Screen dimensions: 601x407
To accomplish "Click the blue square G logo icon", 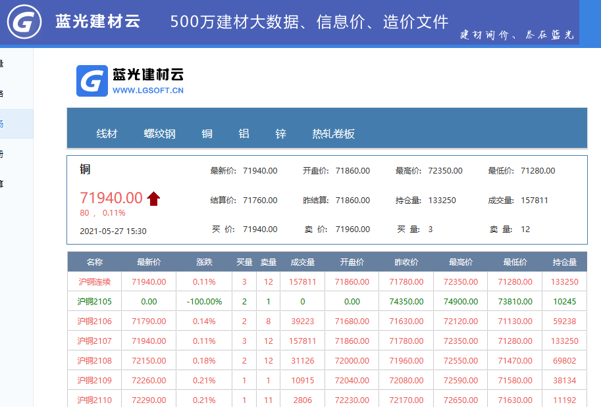I will click(92, 81).
